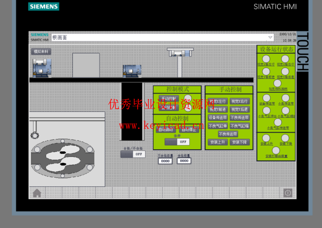Click the 视觉X轴右行 status lamp

point(285,59)
